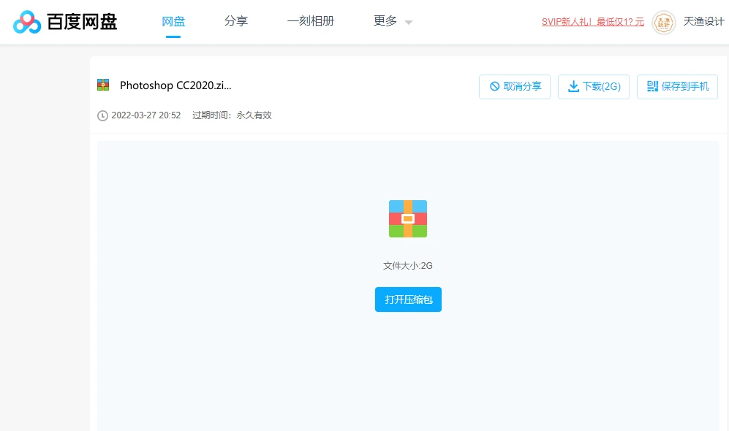Switch to the 网盘 tab
Screen dimensions: 729x431
[173, 21]
